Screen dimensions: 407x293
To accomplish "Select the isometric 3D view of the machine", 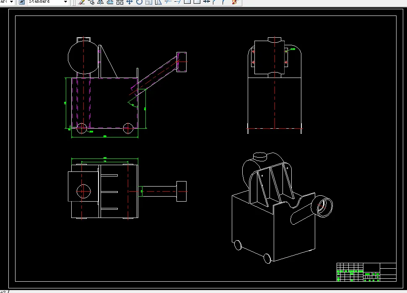I will pos(282,207).
